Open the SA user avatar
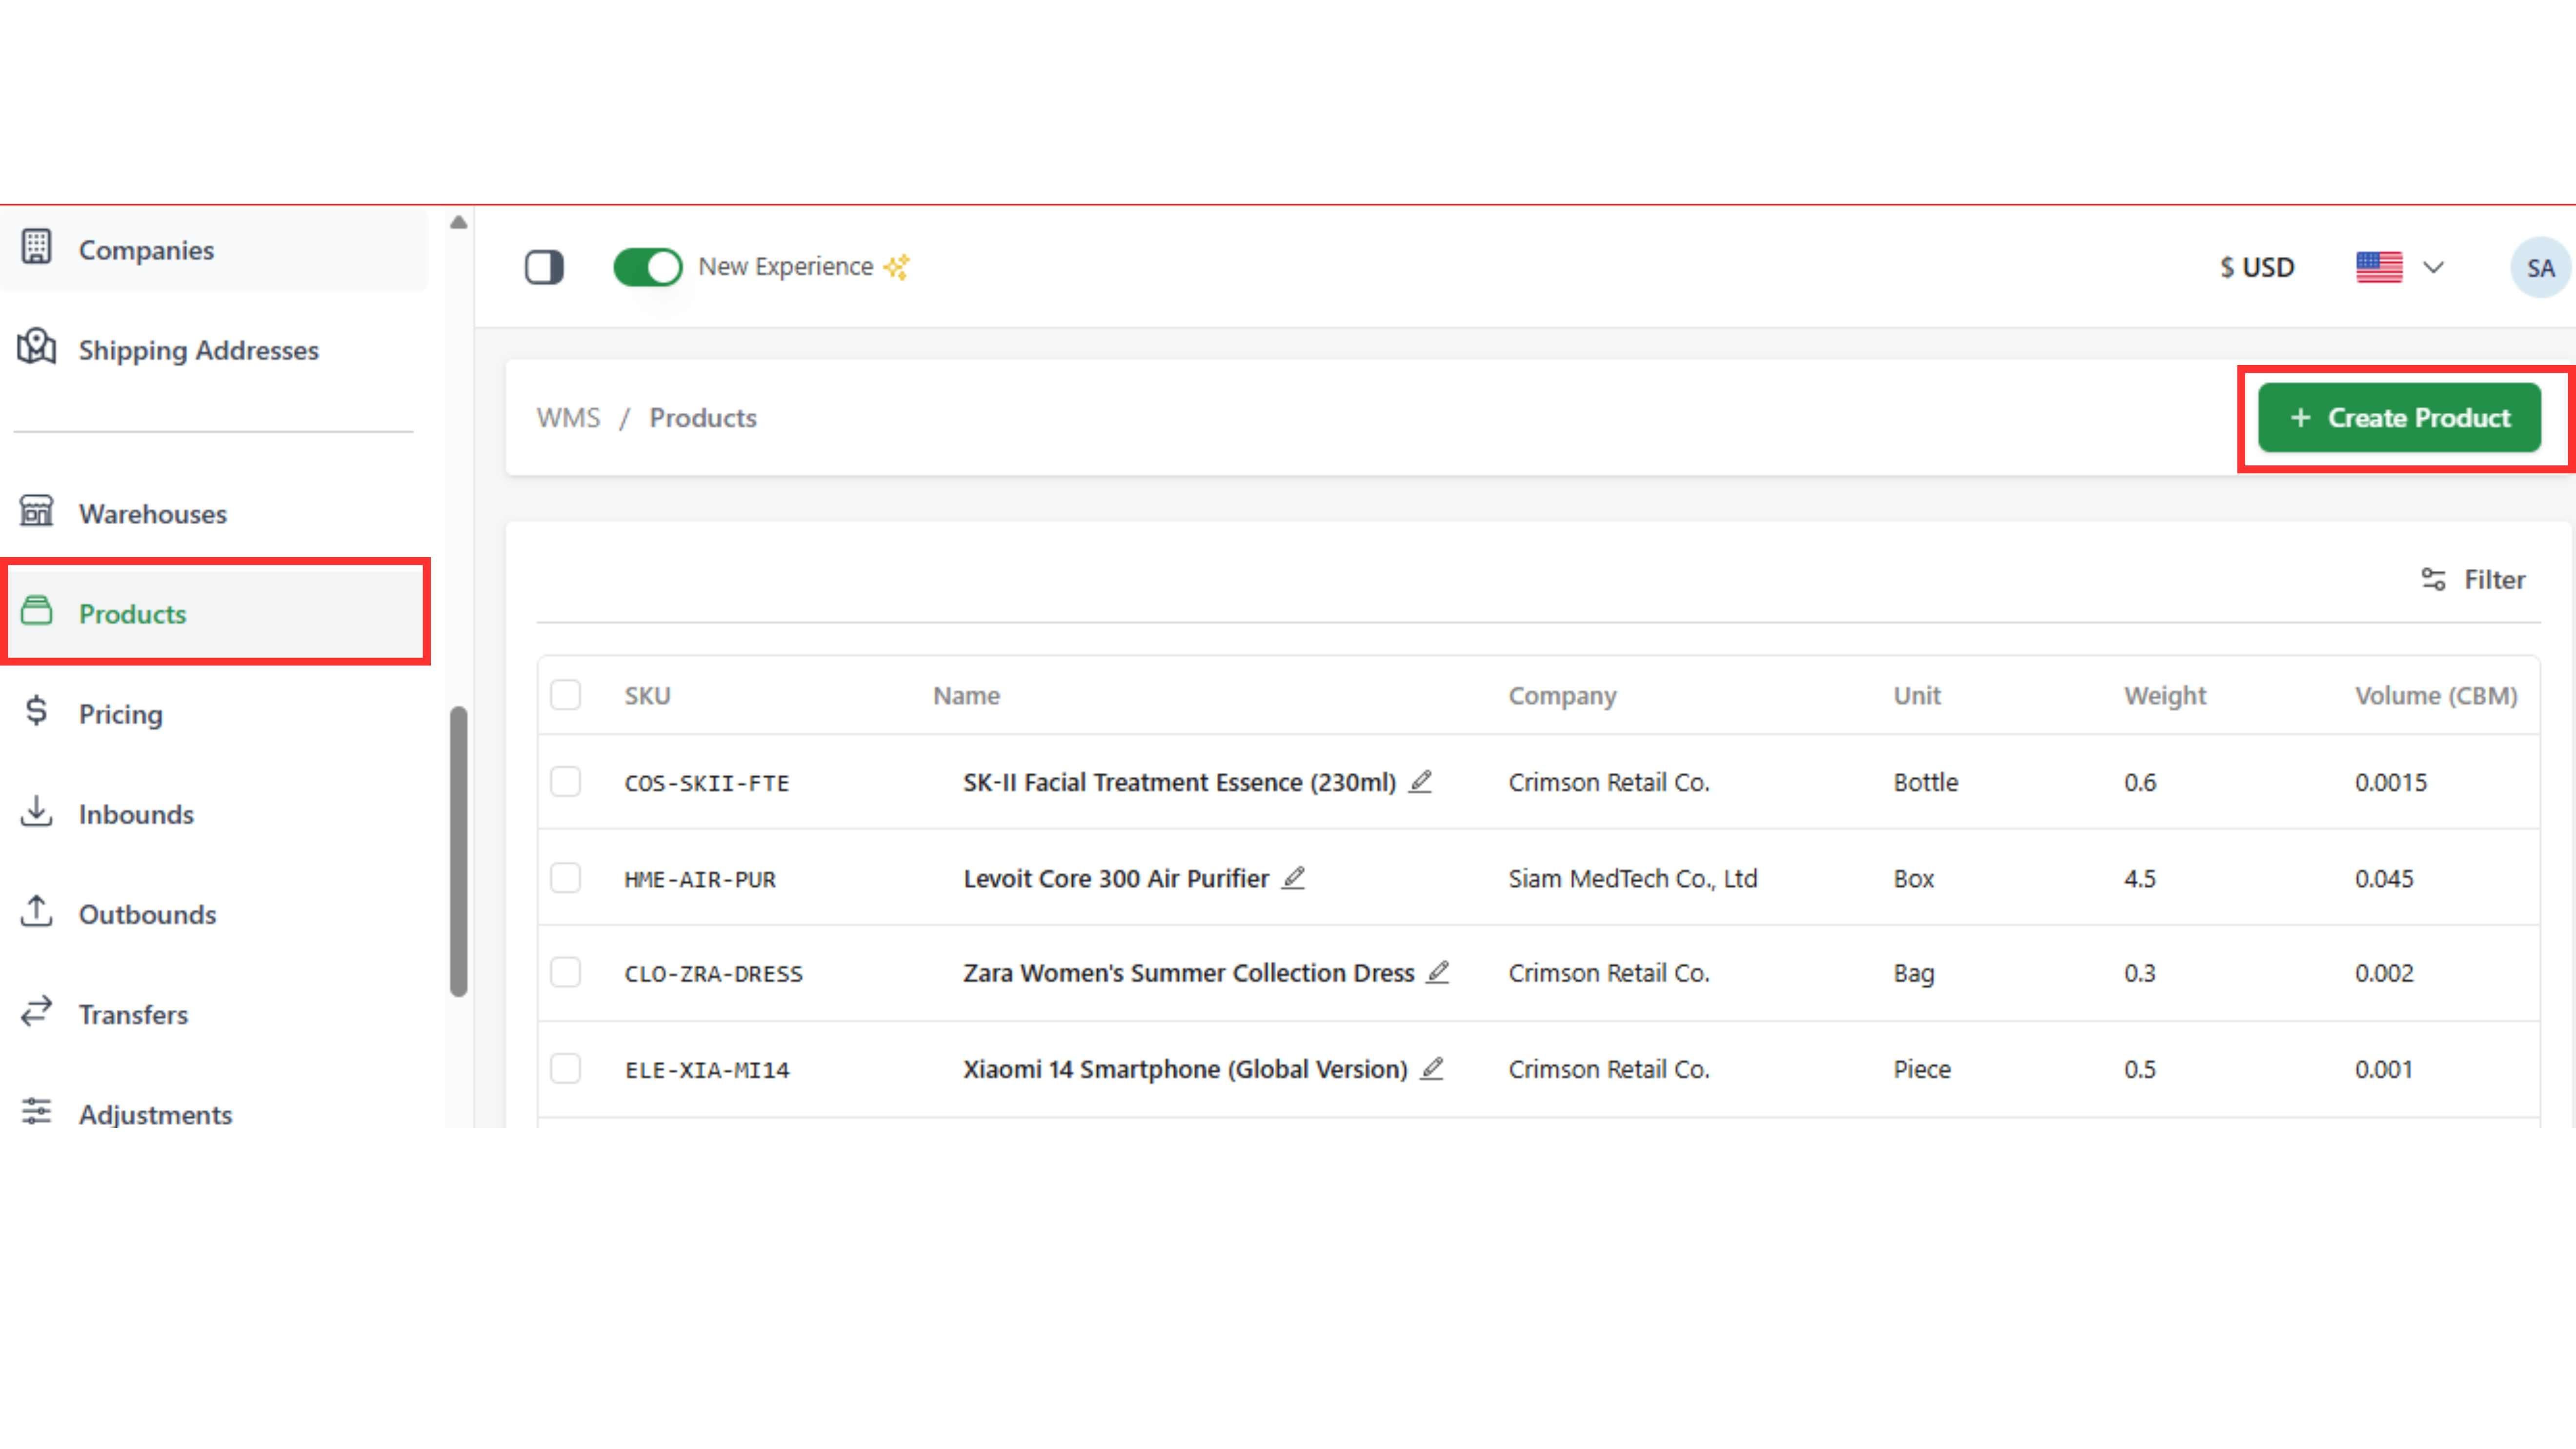 click(x=2539, y=268)
